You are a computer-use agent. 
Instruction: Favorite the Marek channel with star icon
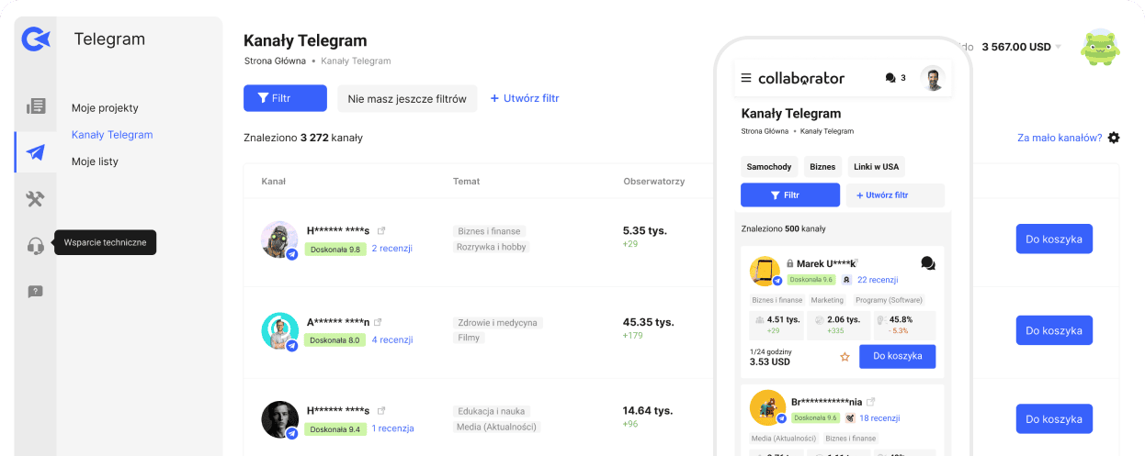pos(845,357)
